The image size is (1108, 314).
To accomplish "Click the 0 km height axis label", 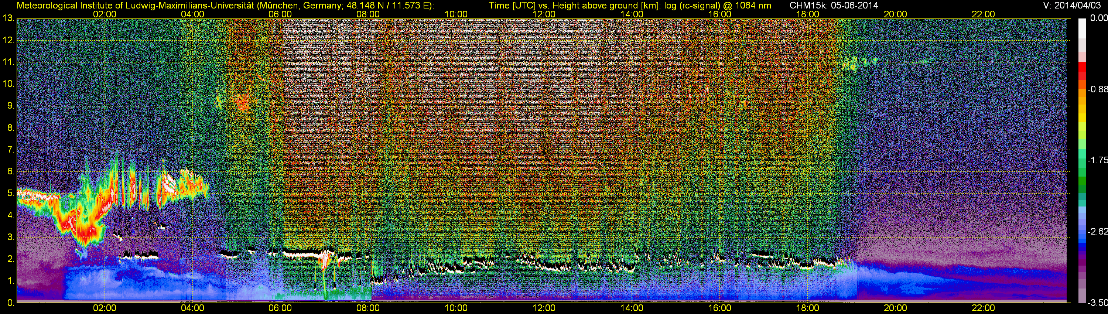I will pos(10,303).
